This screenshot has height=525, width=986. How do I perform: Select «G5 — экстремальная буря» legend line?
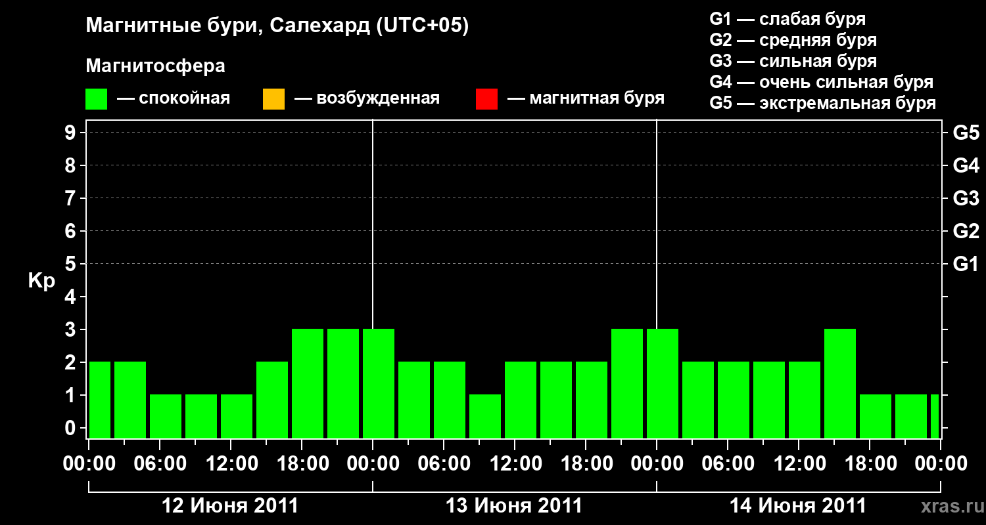[823, 103]
